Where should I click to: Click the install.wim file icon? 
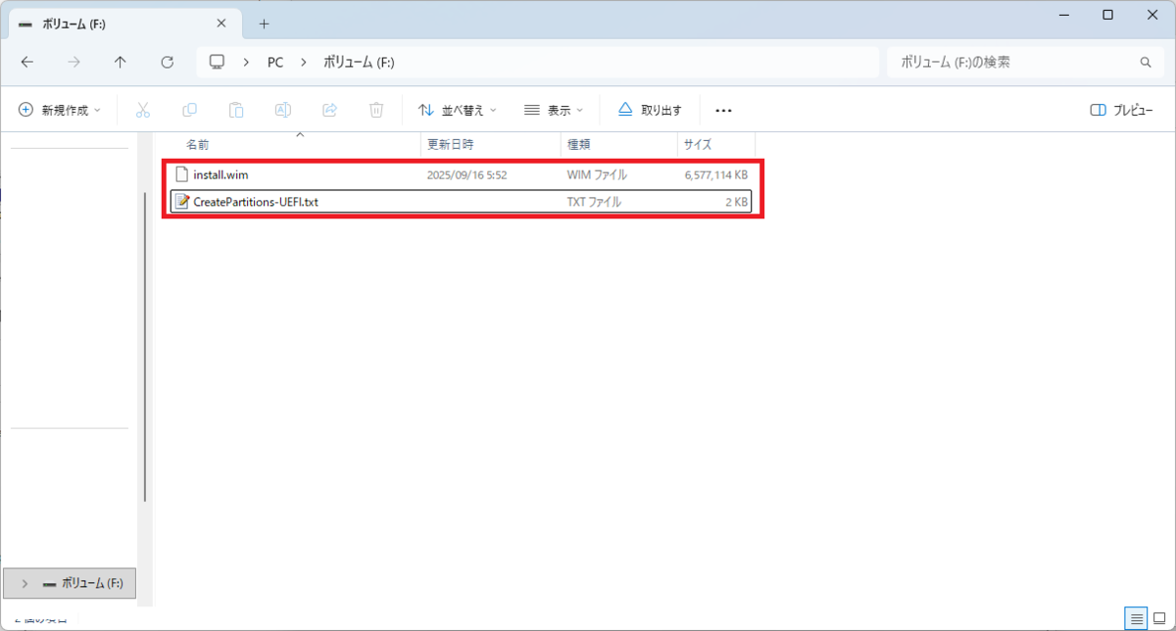(x=181, y=174)
